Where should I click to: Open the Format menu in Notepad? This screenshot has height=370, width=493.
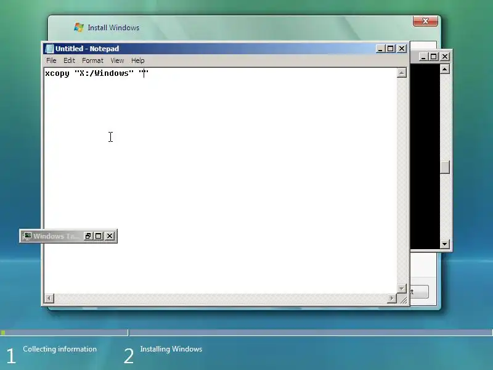92,60
